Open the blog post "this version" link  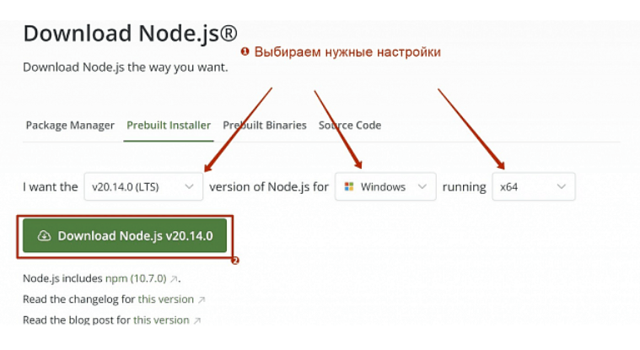[x=161, y=320]
